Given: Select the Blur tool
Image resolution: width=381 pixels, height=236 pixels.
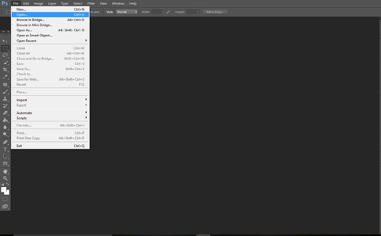Looking at the screenshot, I should (x=5, y=127).
